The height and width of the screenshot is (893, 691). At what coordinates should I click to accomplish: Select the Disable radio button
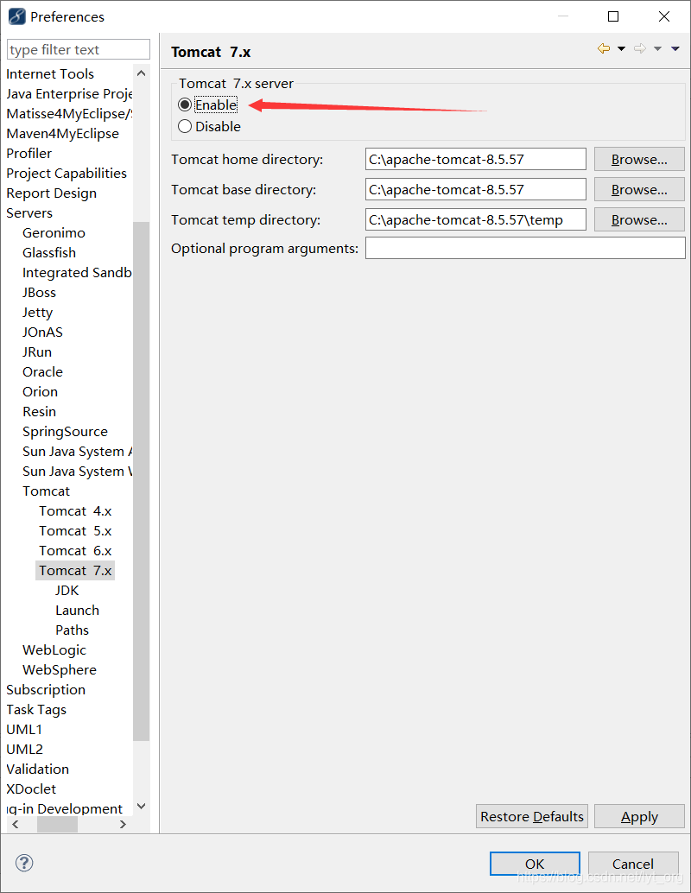pyautogui.click(x=185, y=126)
